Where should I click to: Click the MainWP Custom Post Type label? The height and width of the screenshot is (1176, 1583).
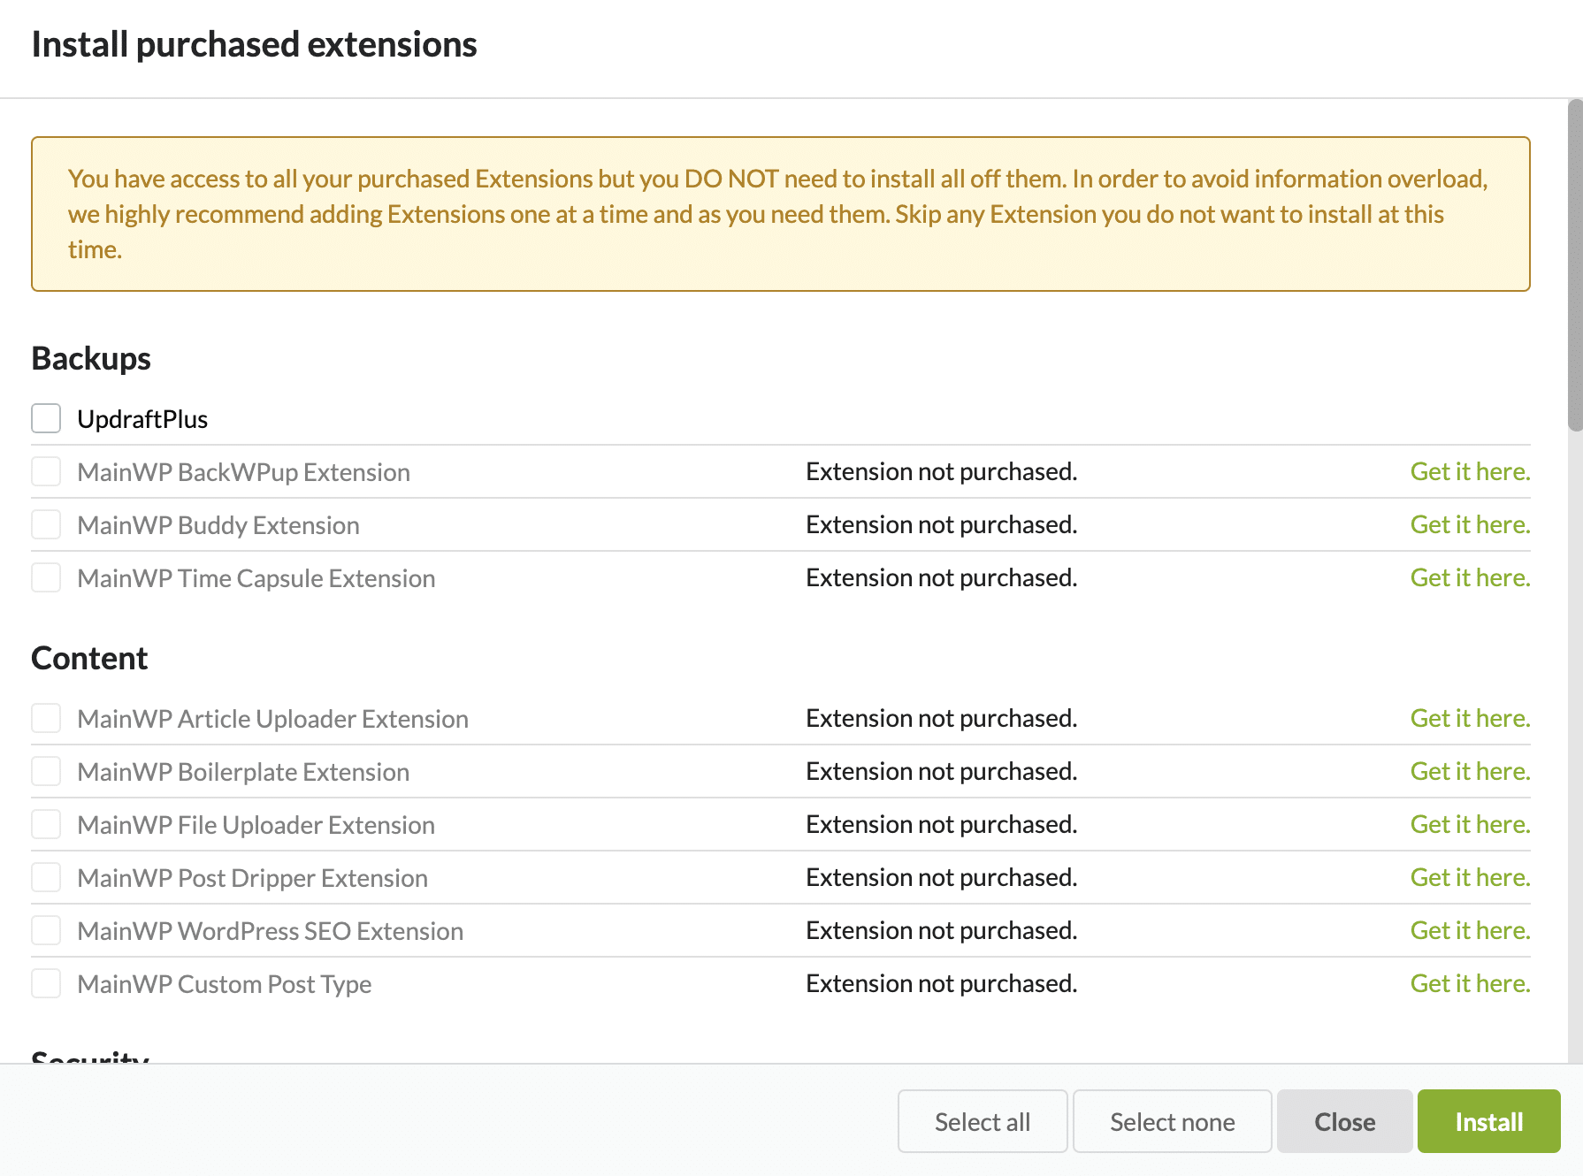[224, 984]
